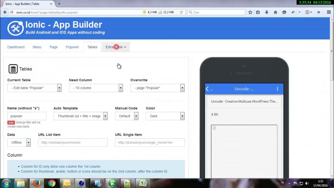This screenshot has width=334, height=188.
Task: Open a new browser tab with plus
Action: (x=59, y=4)
